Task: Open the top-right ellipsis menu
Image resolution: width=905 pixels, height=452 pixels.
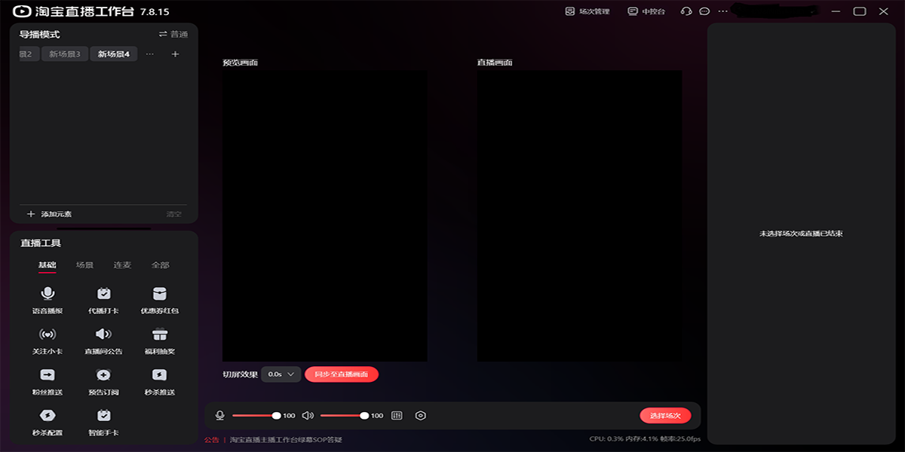Action: pyautogui.click(x=722, y=12)
